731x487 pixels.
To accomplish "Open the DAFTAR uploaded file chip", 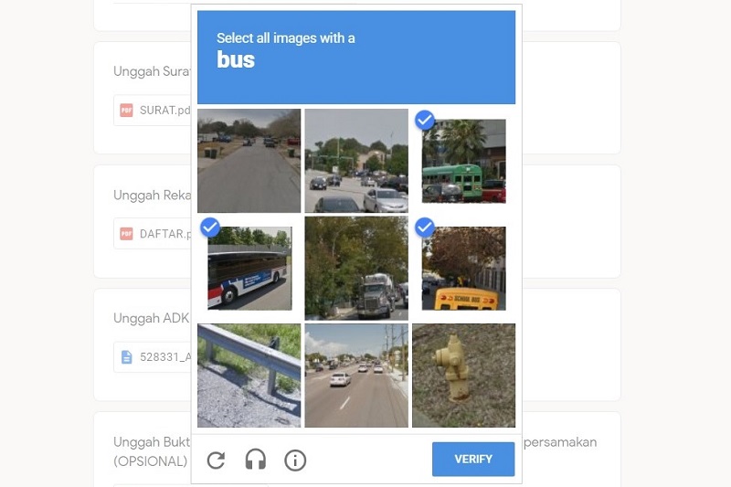I will pyautogui.click(x=153, y=234).
